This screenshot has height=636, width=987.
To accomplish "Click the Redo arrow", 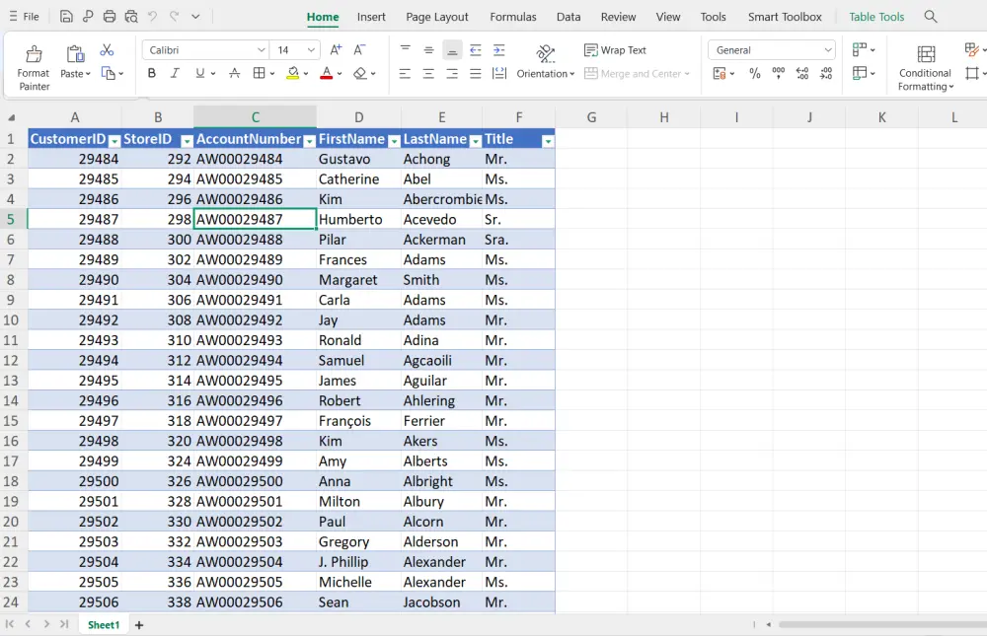I will 175,17.
